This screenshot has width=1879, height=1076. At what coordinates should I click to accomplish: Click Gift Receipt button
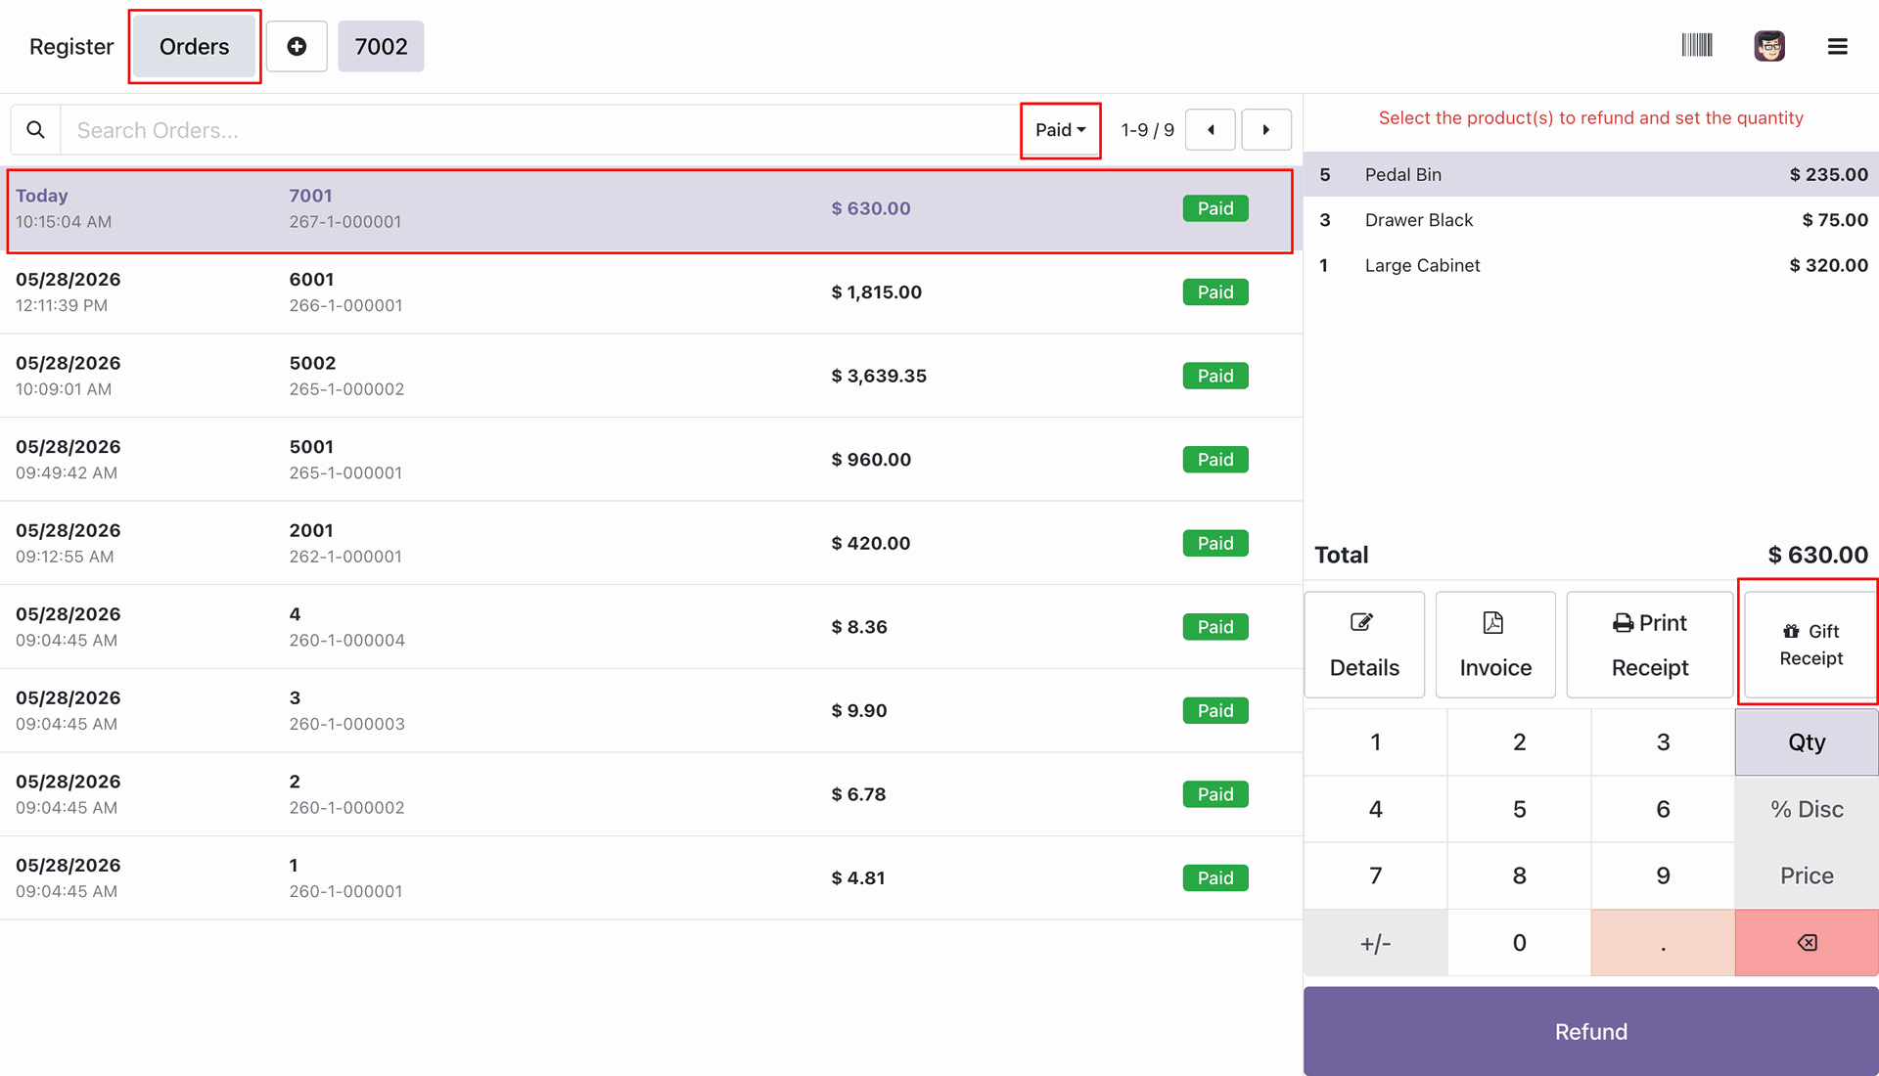(x=1810, y=645)
